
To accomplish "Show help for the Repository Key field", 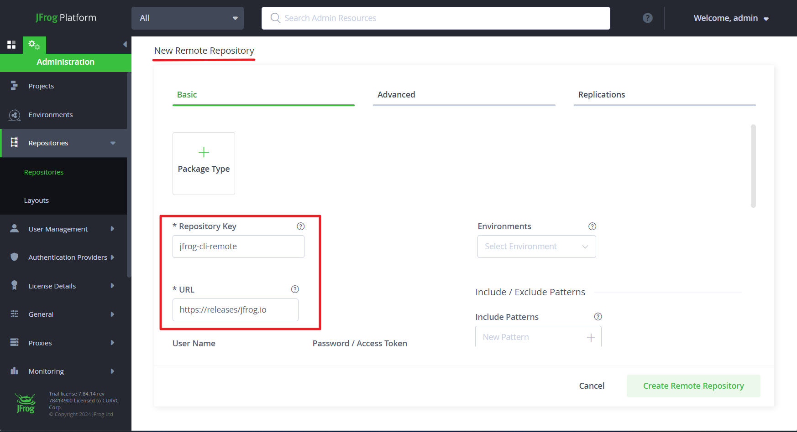I will pyautogui.click(x=301, y=226).
